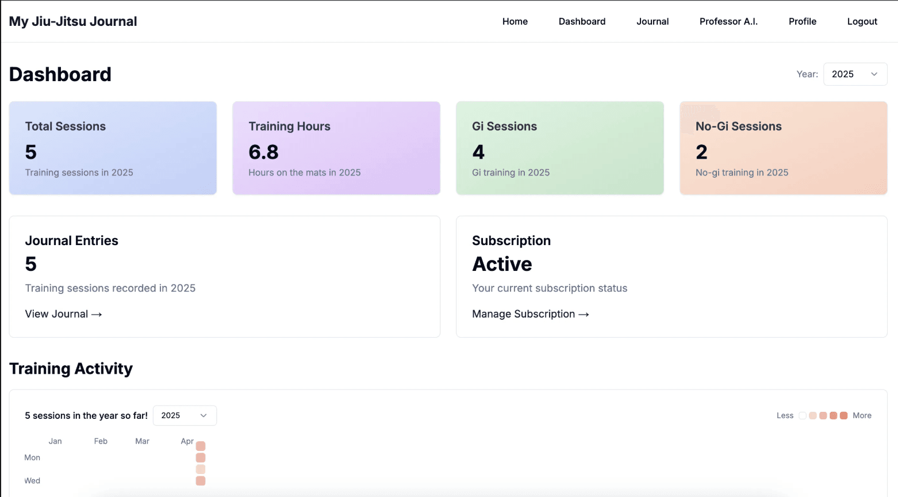Visit the Profile page
Image resolution: width=898 pixels, height=497 pixels.
click(x=803, y=21)
